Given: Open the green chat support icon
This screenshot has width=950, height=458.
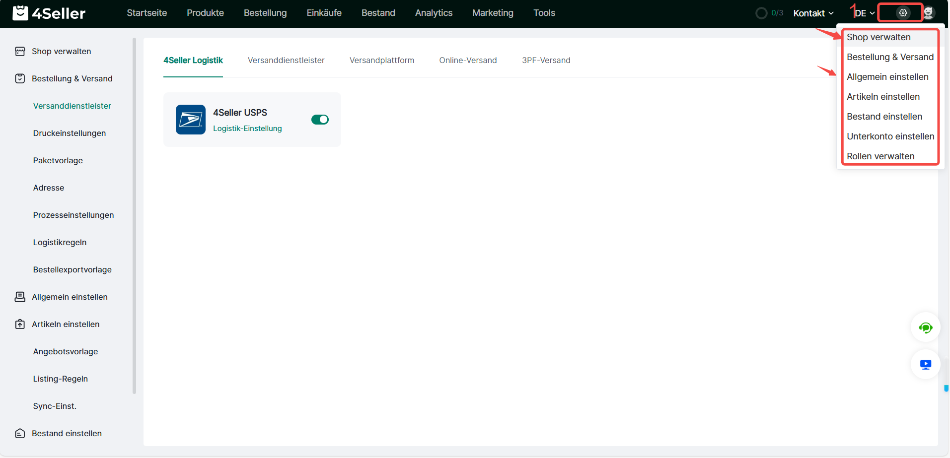Looking at the screenshot, I should point(925,327).
